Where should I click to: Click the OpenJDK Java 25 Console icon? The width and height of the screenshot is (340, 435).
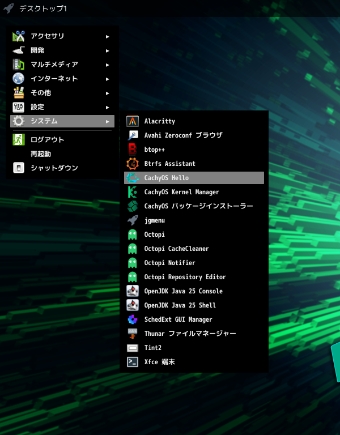pos(133,291)
